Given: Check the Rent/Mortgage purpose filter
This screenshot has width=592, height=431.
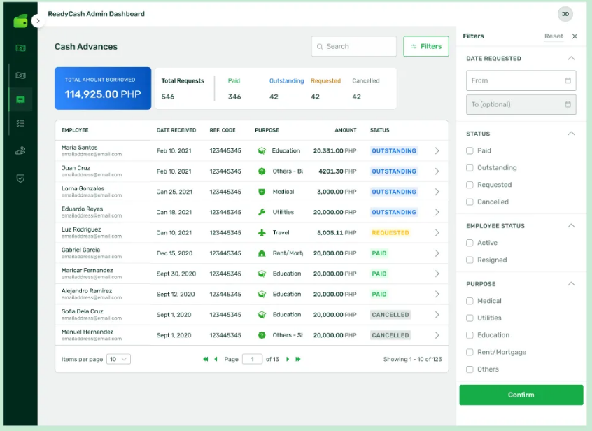Looking at the screenshot, I should click(470, 352).
